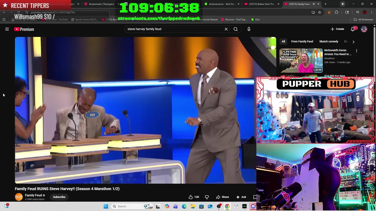Open Kick bookmark

pos(255,19)
